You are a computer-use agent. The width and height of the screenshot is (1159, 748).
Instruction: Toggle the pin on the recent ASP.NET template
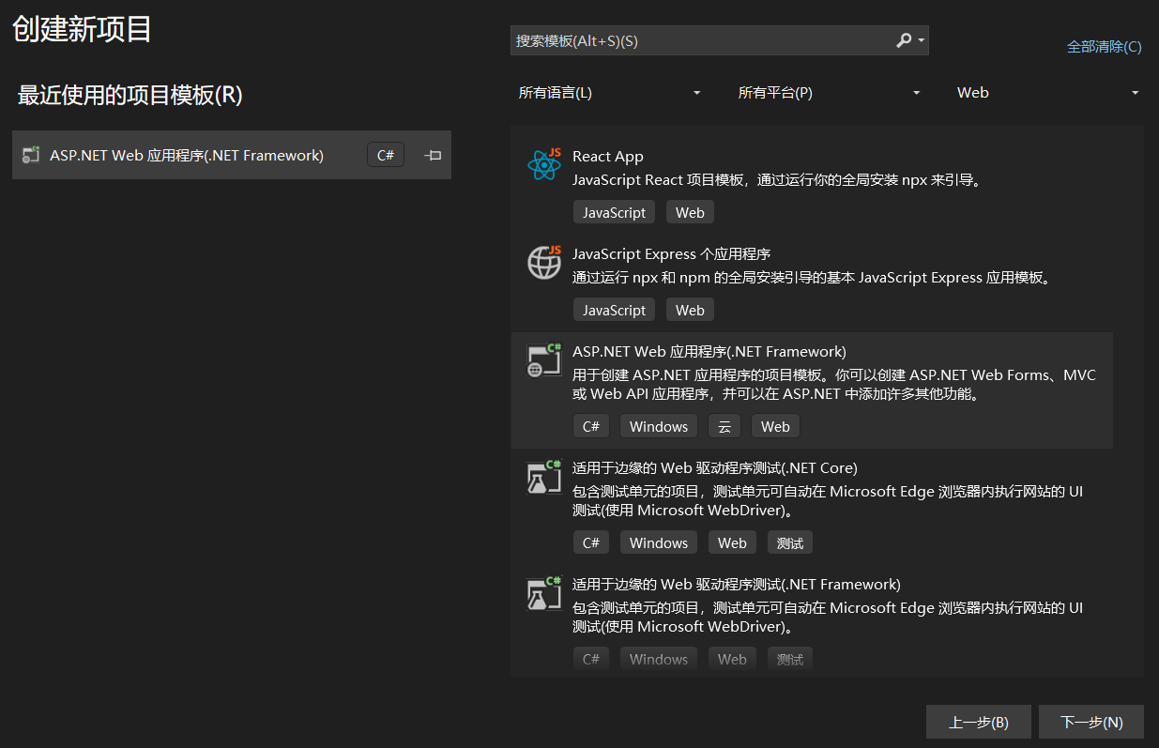click(433, 156)
